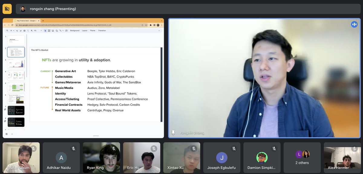Click the Background toolbar option

(75, 30)
